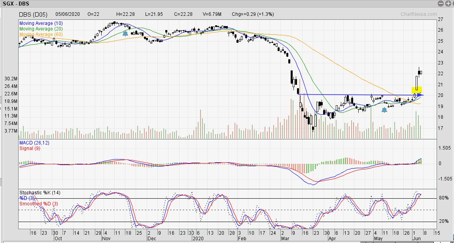
Task: Click the Stochastic %K (14) label
Action: [40, 193]
